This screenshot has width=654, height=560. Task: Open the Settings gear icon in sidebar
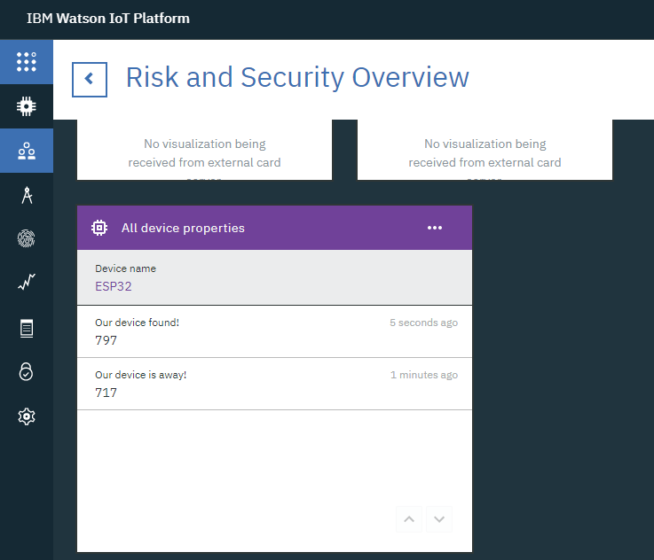point(27,416)
